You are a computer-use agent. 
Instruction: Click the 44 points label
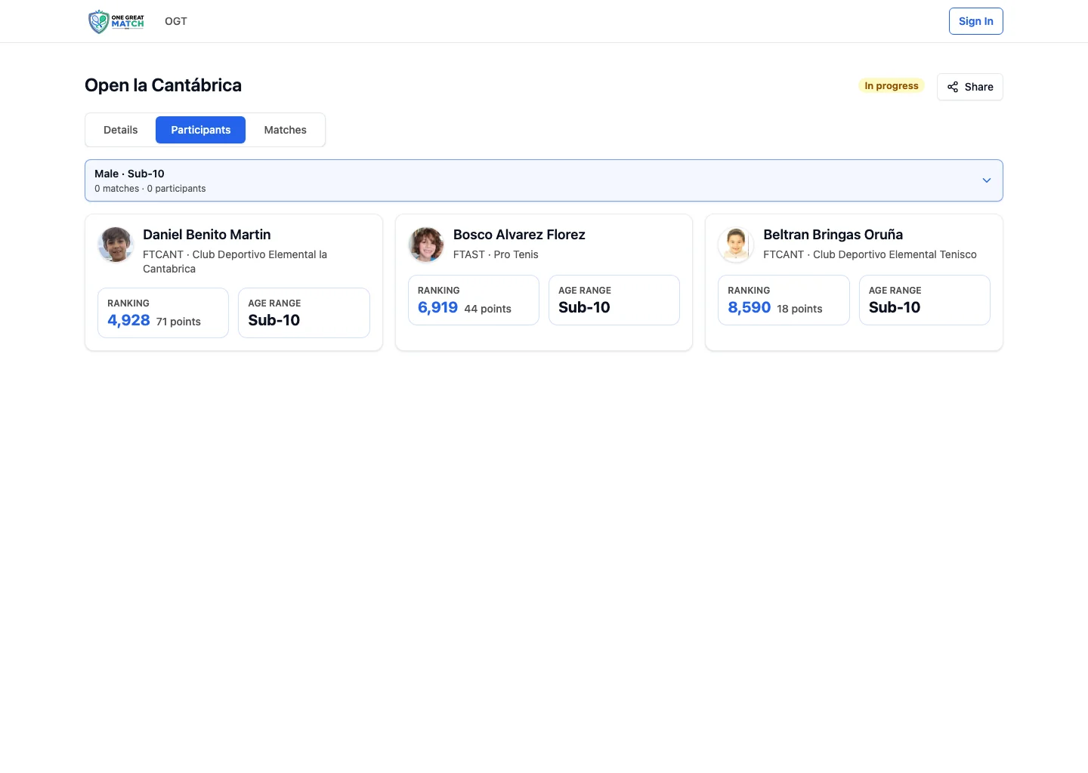(x=487, y=309)
